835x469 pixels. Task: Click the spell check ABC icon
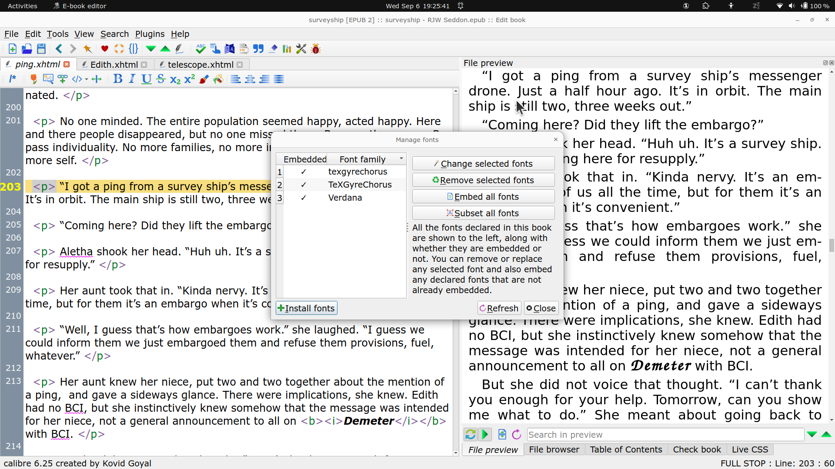tap(200, 49)
